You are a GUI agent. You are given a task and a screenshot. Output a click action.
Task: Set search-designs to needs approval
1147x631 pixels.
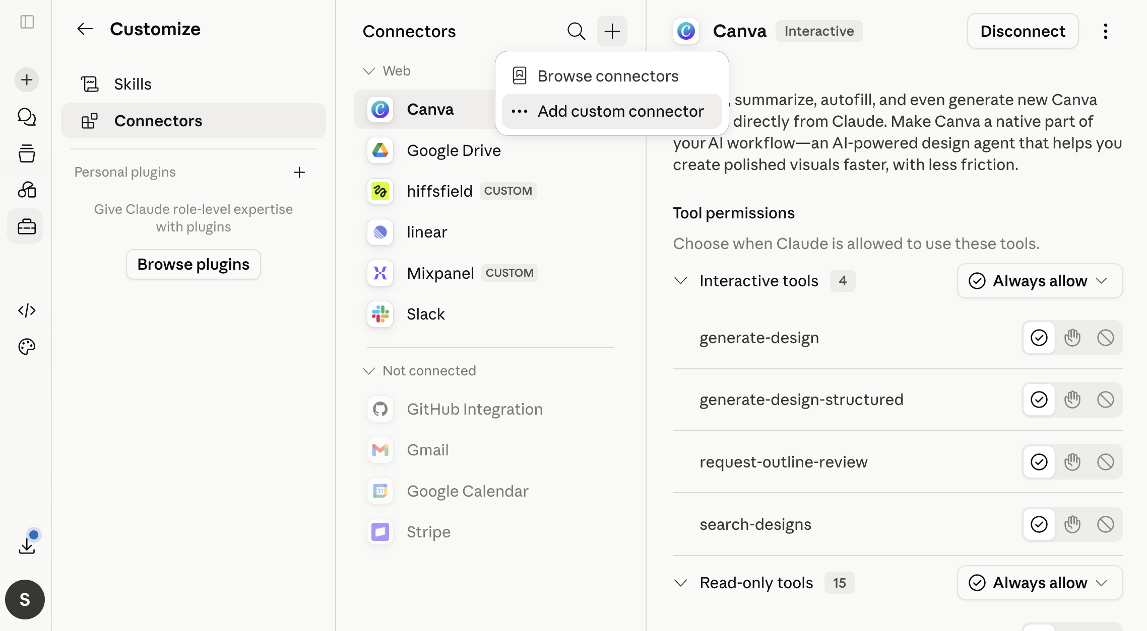pyautogui.click(x=1072, y=524)
